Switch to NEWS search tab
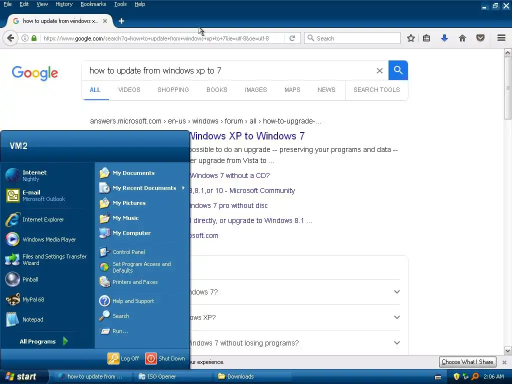This screenshot has width=512, height=384. click(326, 90)
